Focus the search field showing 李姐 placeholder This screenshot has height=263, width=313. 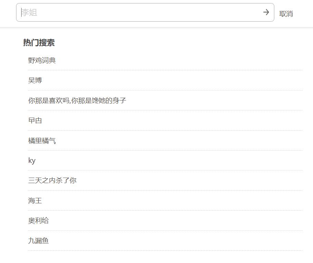(x=137, y=13)
